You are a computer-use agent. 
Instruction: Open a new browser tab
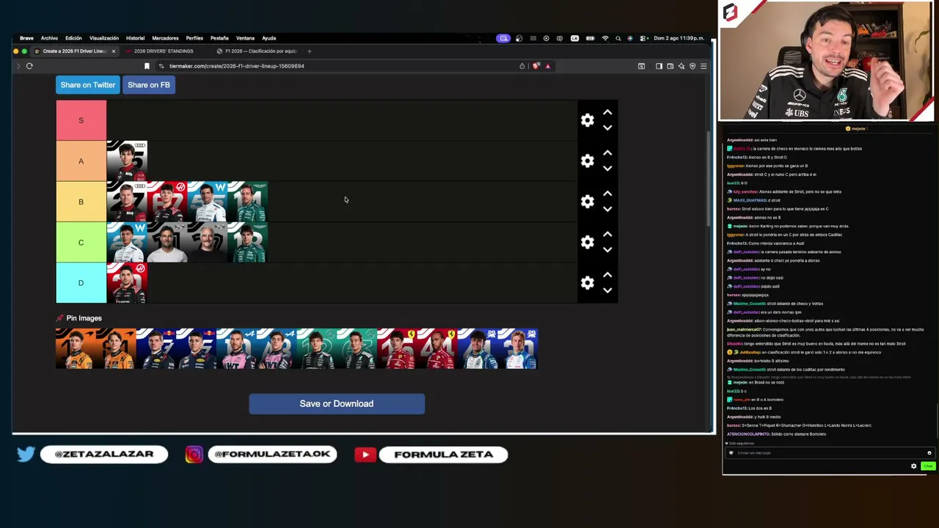coord(309,51)
